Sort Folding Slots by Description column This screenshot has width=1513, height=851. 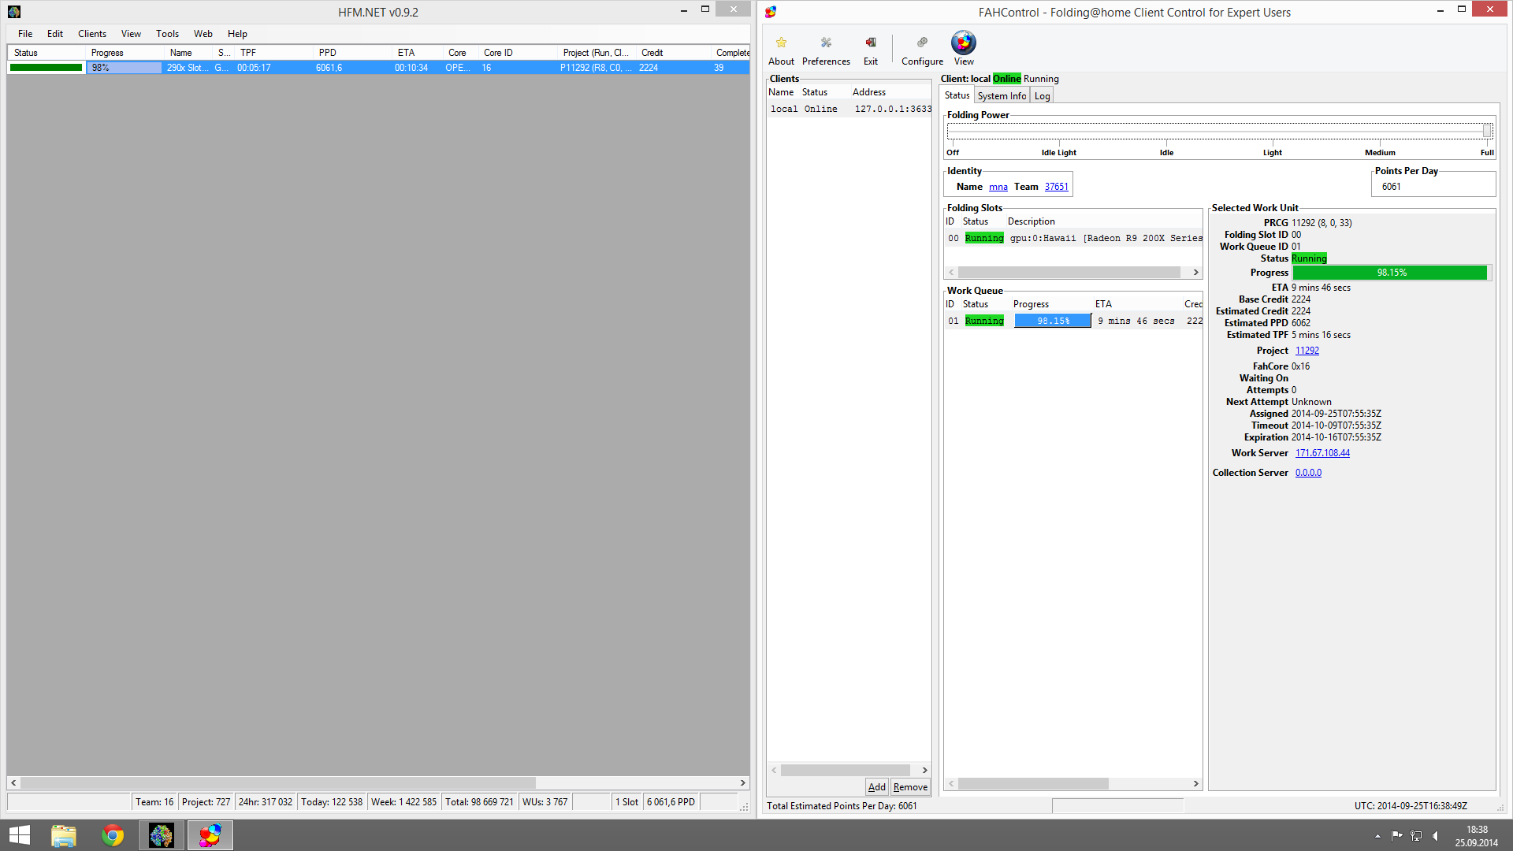point(1103,221)
